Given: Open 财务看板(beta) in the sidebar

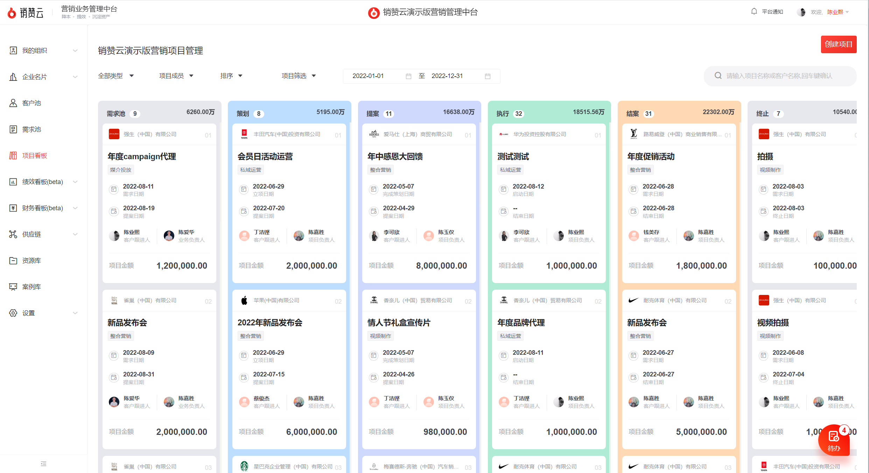Looking at the screenshot, I should (42, 208).
